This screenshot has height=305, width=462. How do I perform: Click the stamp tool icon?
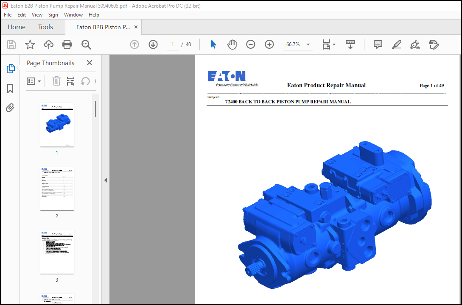coord(434,44)
